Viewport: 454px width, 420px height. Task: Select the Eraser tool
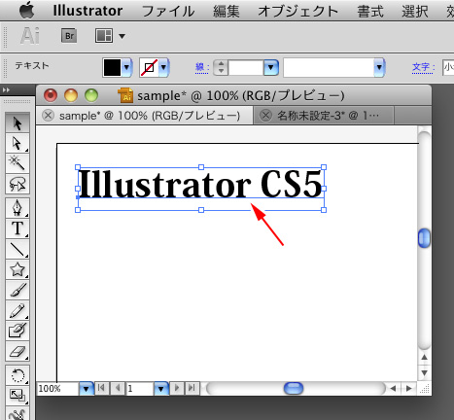pos(17,351)
